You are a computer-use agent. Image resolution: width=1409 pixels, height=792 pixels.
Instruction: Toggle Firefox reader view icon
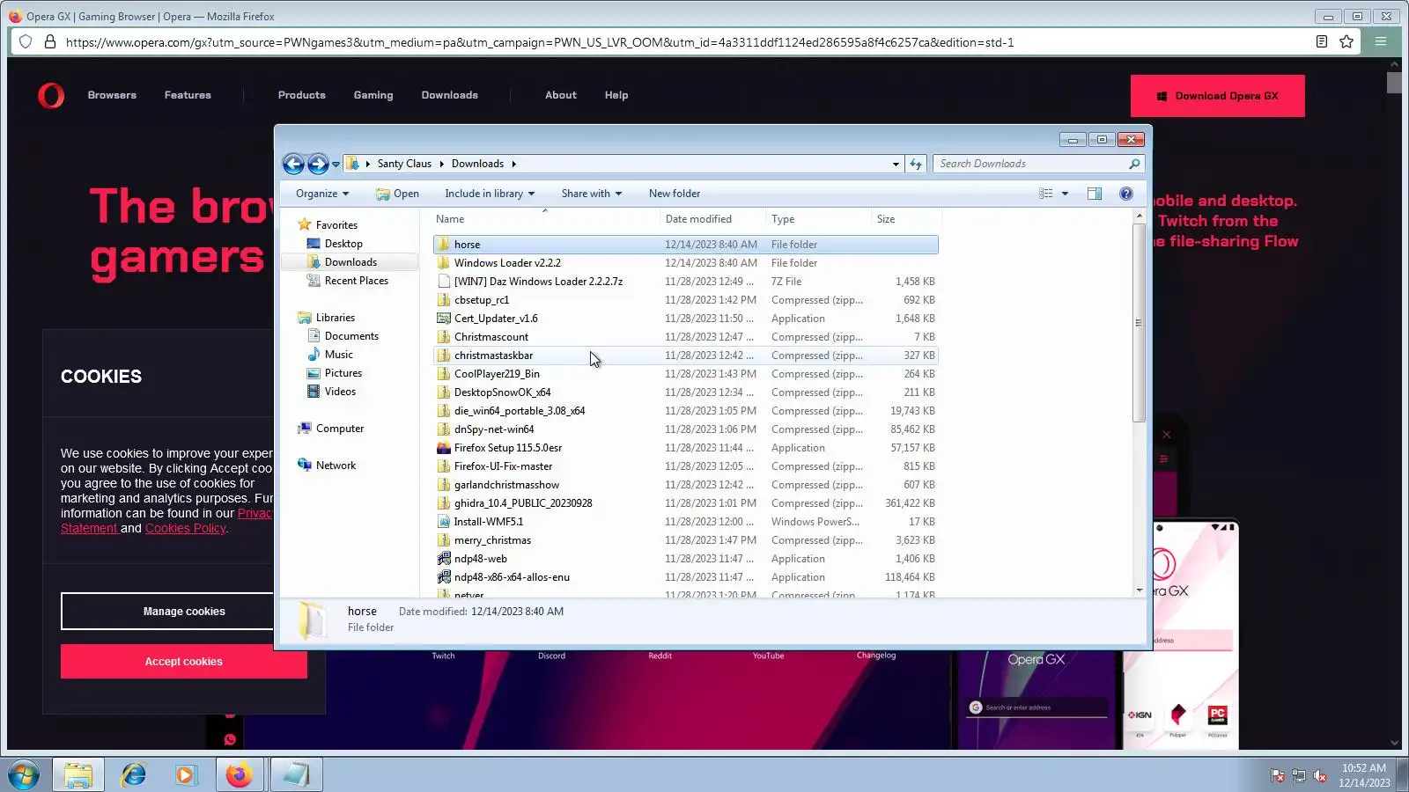1322,42
